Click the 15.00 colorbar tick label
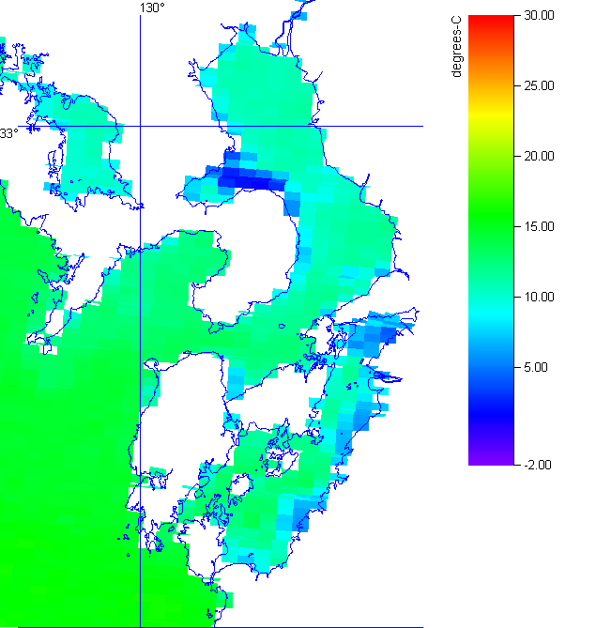Image resolution: width=596 pixels, height=628 pixels. click(x=539, y=226)
